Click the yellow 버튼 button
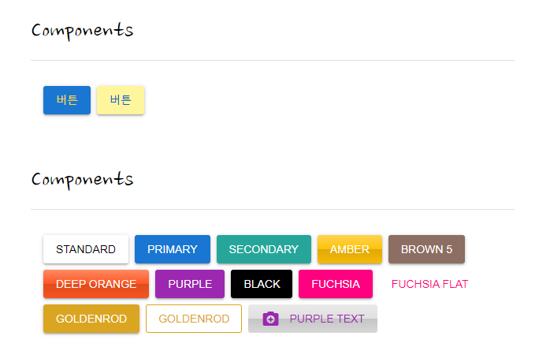The height and width of the screenshot is (362, 550). click(x=121, y=100)
